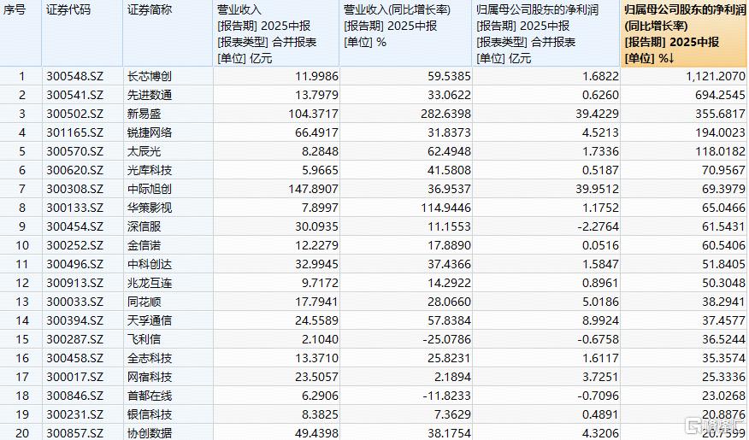Viewport: 749px width, 440px height.
Task: Click net profit growth value 1,121.2070
Action: (716, 76)
